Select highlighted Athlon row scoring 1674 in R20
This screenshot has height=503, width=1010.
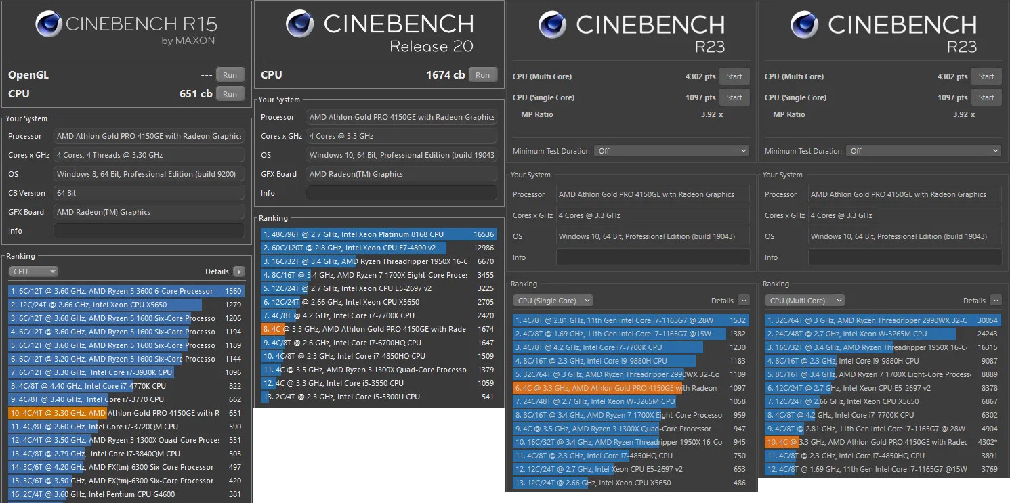[379, 329]
